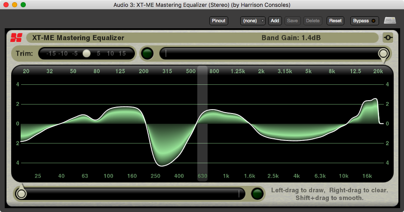The width and height of the screenshot is (404, 212).
Task: Click the 63 Hz bottom label
Action: [85, 176]
